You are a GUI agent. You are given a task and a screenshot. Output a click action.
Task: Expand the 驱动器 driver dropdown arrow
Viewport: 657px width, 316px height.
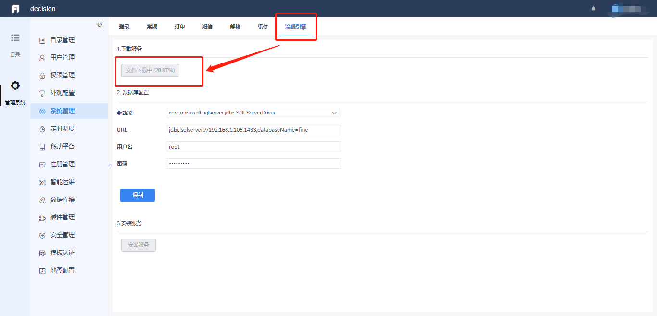coord(335,113)
